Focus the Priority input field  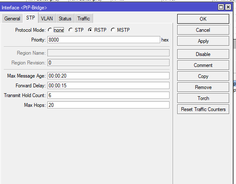(104, 40)
